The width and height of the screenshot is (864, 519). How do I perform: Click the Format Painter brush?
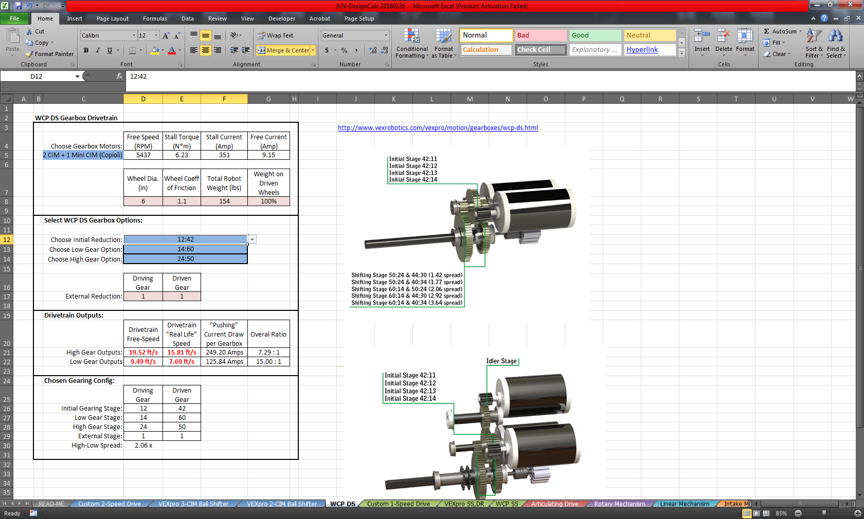[x=29, y=54]
